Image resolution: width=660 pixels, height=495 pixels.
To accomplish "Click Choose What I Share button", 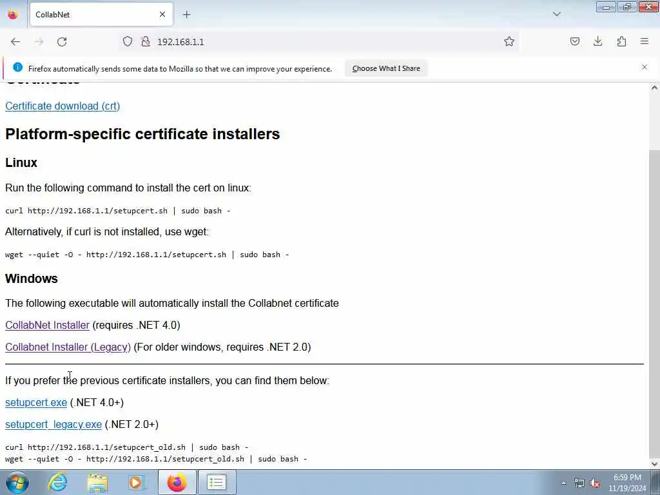I will click(x=386, y=68).
